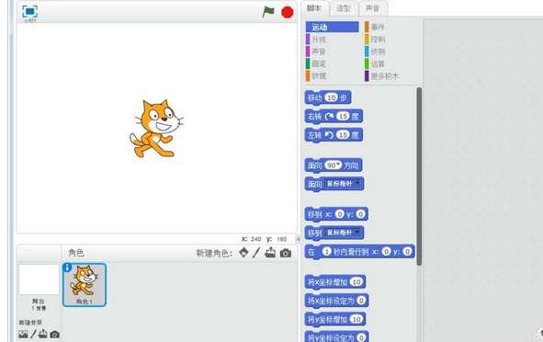Open the 90 direction dropdown in the 面向 block
Viewport: 543px width, 342px height.
pyautogui.click(x=334, y=165)
